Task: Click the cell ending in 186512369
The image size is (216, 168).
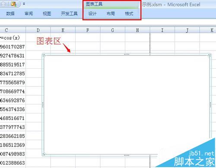Action: pos(13,145)
